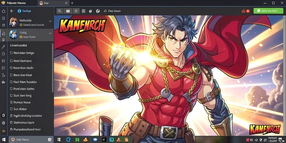Open Edge browser from the taskbar
286x143 pixels.
pyautogui.click(x=68, y=140)
